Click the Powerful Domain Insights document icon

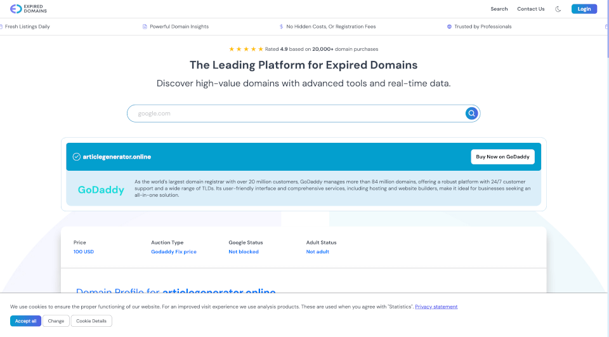(145, 27)
